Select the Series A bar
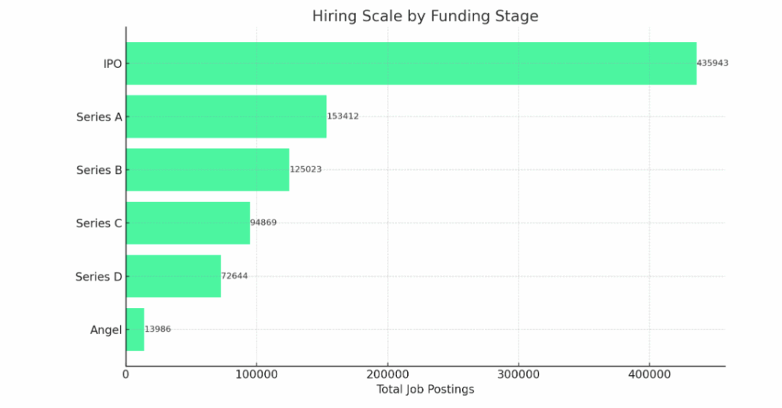The width and height of the screenshot is (782, 408). [x=226, y=117]
